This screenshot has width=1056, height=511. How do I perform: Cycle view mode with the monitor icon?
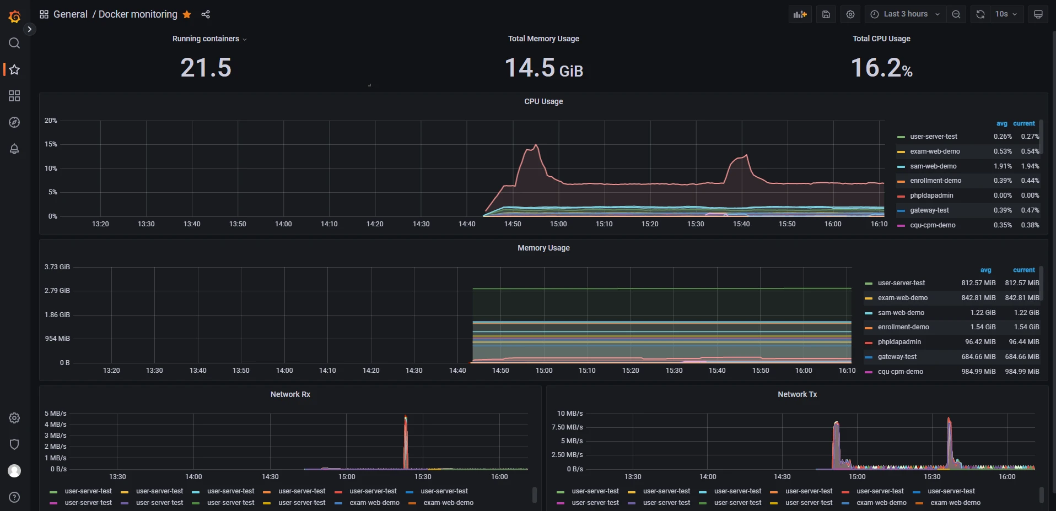pos(1038,14)
